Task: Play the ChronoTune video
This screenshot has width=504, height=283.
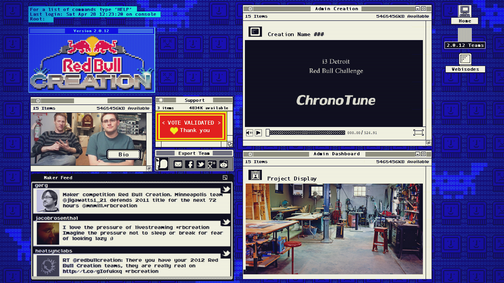Action: pos(258,133)
